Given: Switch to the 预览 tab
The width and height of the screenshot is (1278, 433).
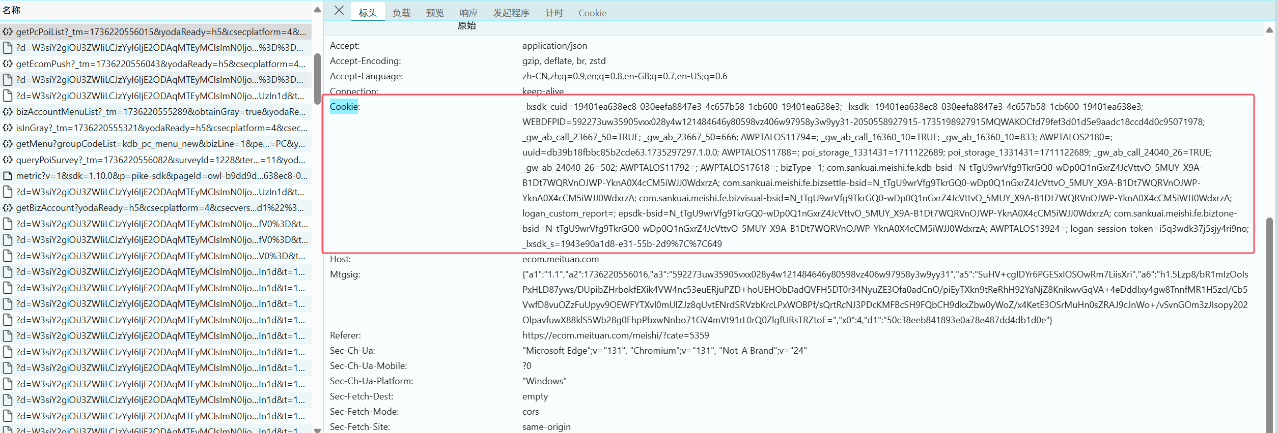Looking at the screenshot, I should tap(435, 13).
